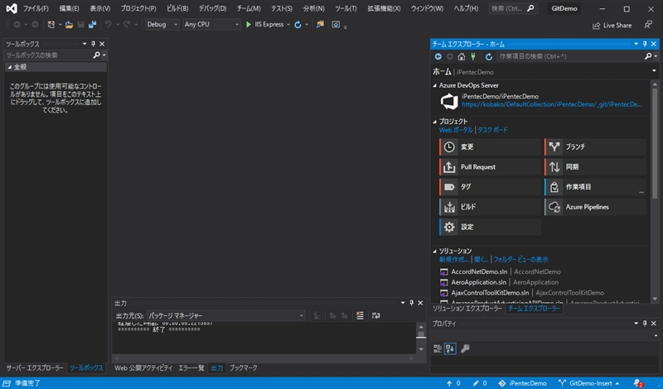Collapse the プロジェクト section

click(434, 122)
